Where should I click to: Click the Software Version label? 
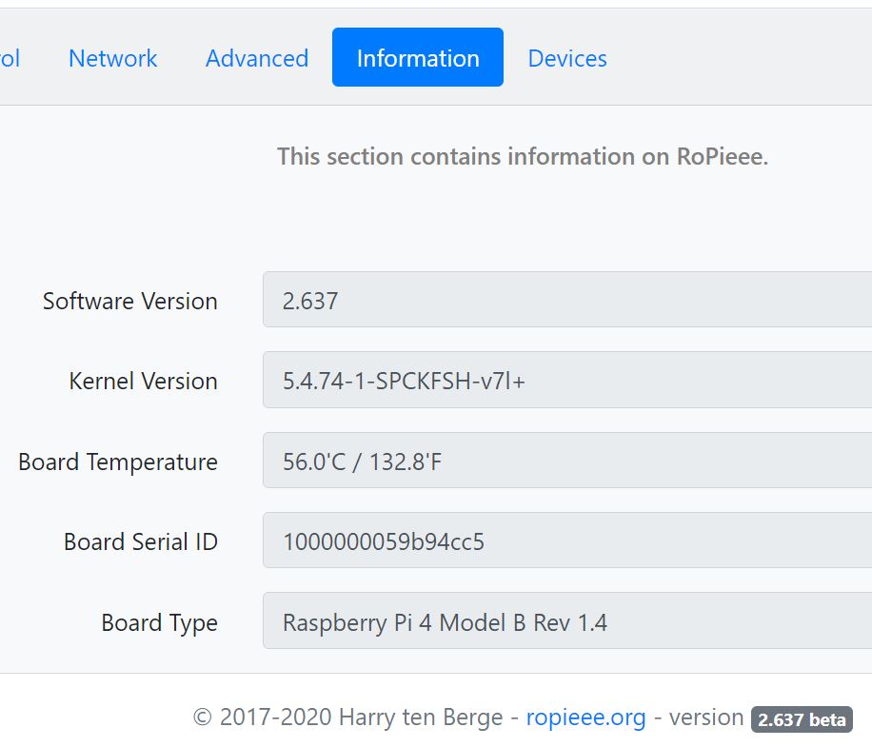130,302
